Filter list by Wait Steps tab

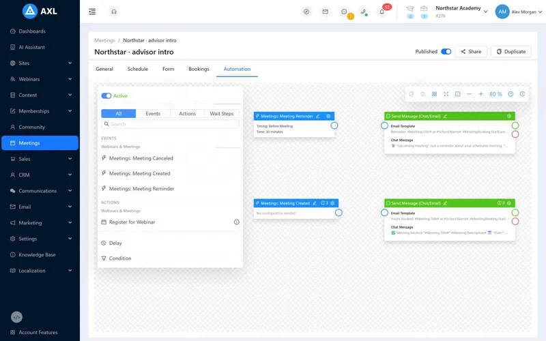pyautogui.click(x=222, y=114)
